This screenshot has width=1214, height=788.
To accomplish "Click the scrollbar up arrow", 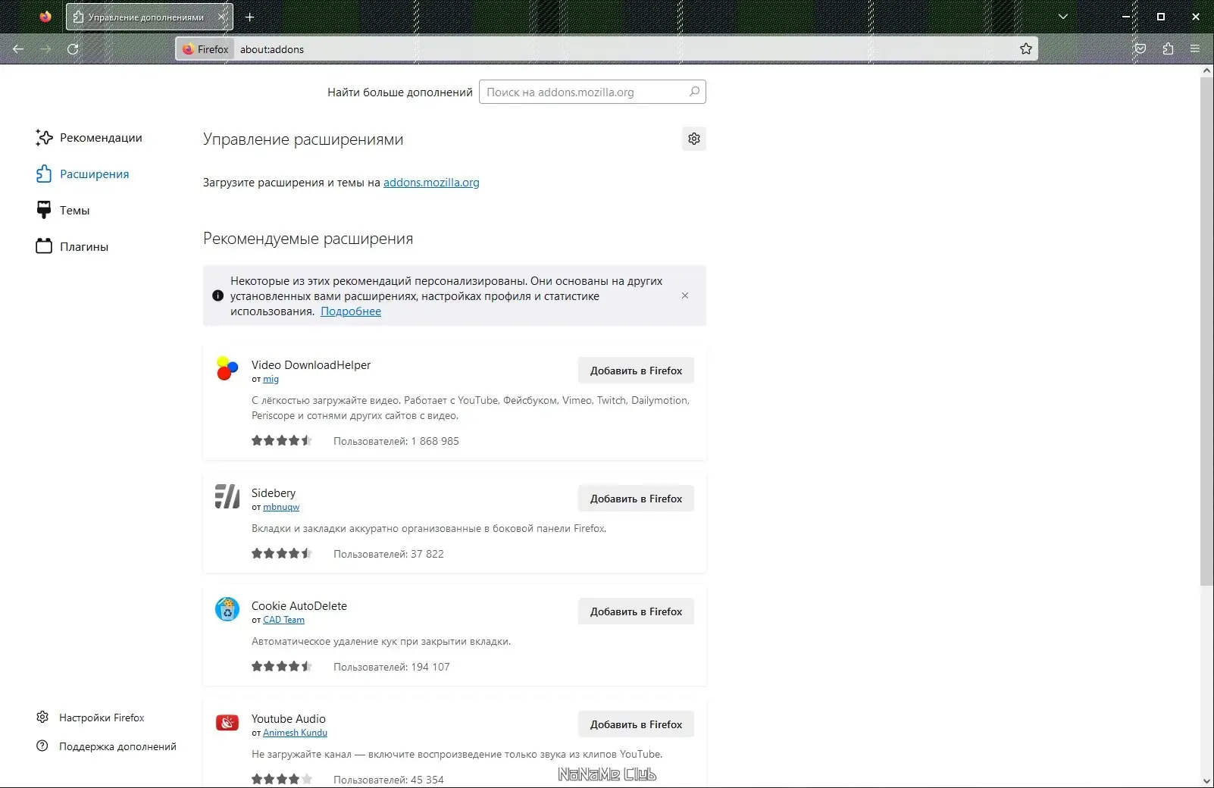I will [1207, 70].
